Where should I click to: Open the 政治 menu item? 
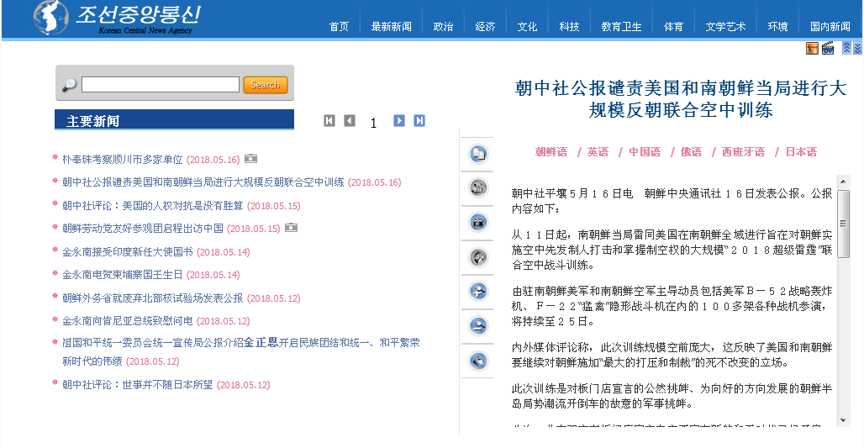(x=443, y=26)
